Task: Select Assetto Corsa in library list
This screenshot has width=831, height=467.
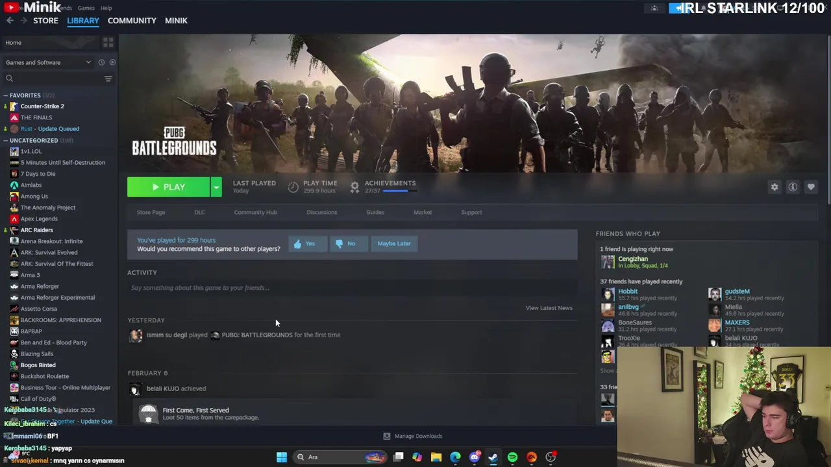Action: click(38, 309)
